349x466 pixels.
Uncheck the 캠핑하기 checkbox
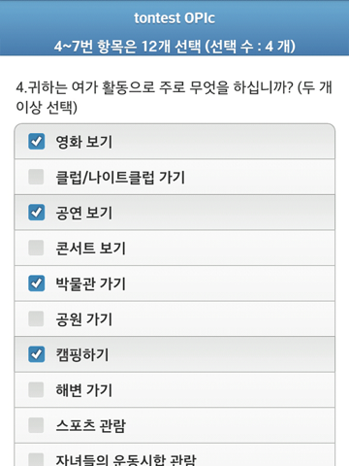[36, 354]
